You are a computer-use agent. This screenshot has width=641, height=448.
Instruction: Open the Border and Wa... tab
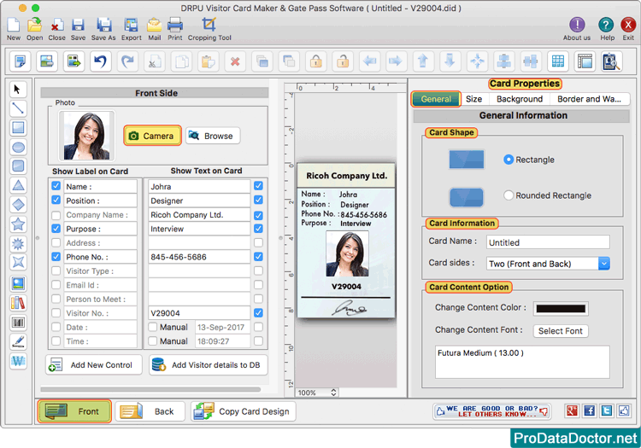coord(589,99)
